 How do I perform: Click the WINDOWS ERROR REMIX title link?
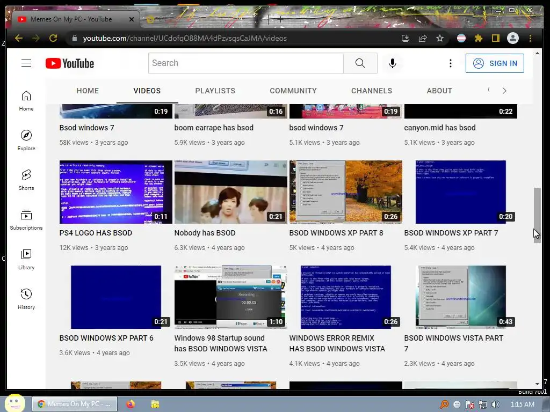tap(337, 343)
